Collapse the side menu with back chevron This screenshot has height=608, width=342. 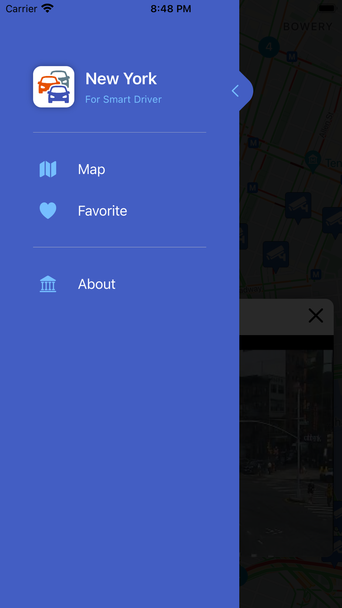click(235, 91)
